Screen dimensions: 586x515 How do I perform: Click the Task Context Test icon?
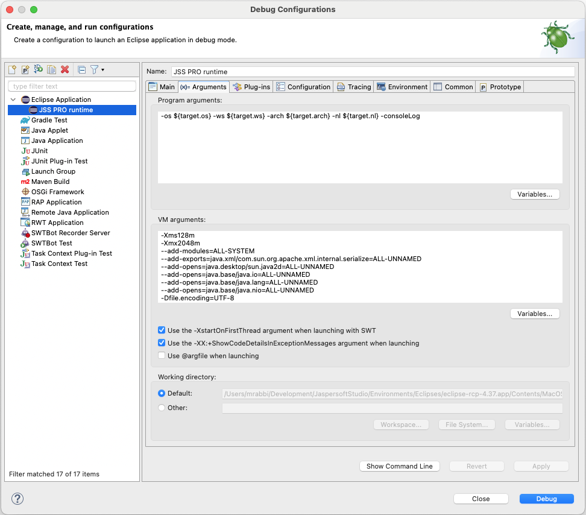pos(25,264)
